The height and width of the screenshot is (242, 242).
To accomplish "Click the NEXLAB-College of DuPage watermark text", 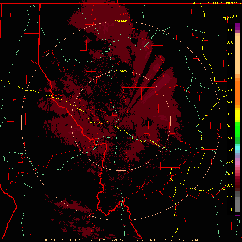I will click(215, 3).
